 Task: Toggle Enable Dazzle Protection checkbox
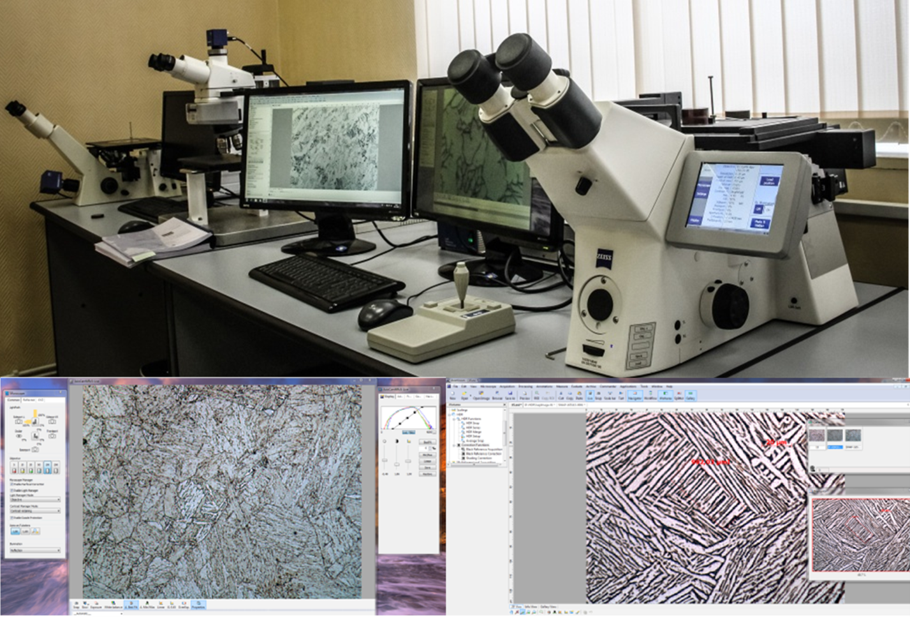coord(11,517)
